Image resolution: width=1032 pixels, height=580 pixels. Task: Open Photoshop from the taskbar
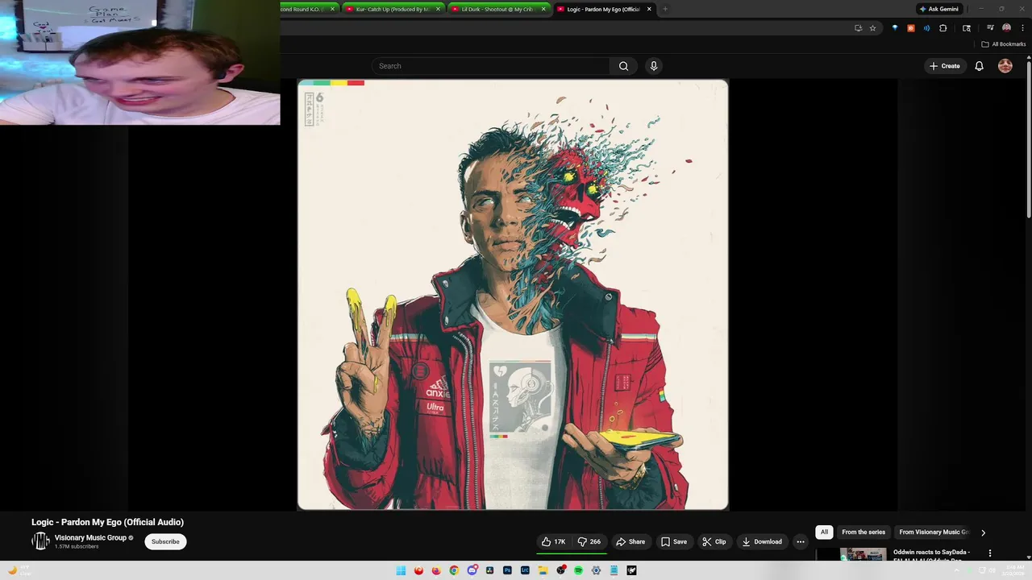click(x=507, y=570)
